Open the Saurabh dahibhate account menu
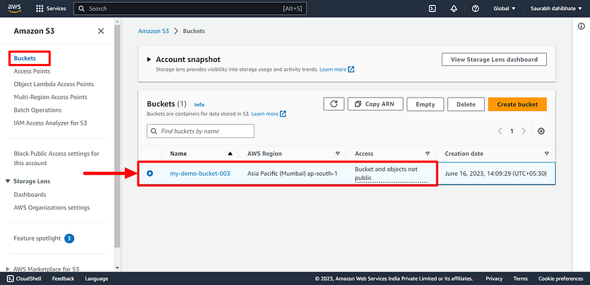This screenshot has height=285, width=590. tap(556, 9)
